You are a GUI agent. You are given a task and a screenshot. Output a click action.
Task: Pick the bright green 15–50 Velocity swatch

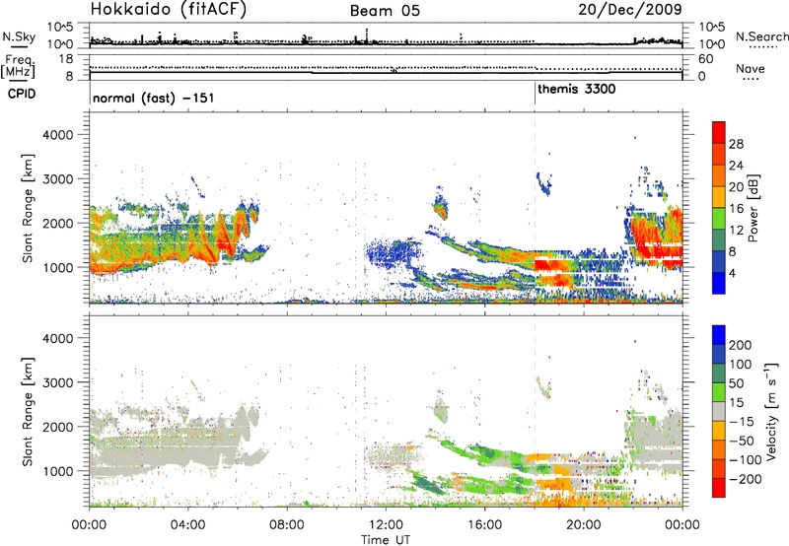click(x=719, y=392)
